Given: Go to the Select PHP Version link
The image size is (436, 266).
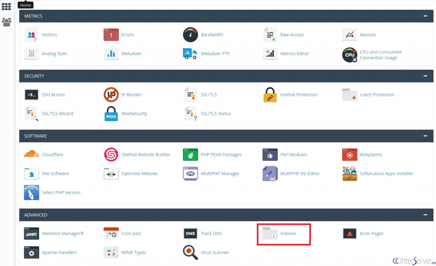Looking at the screenshot, I should pos(61,192).
